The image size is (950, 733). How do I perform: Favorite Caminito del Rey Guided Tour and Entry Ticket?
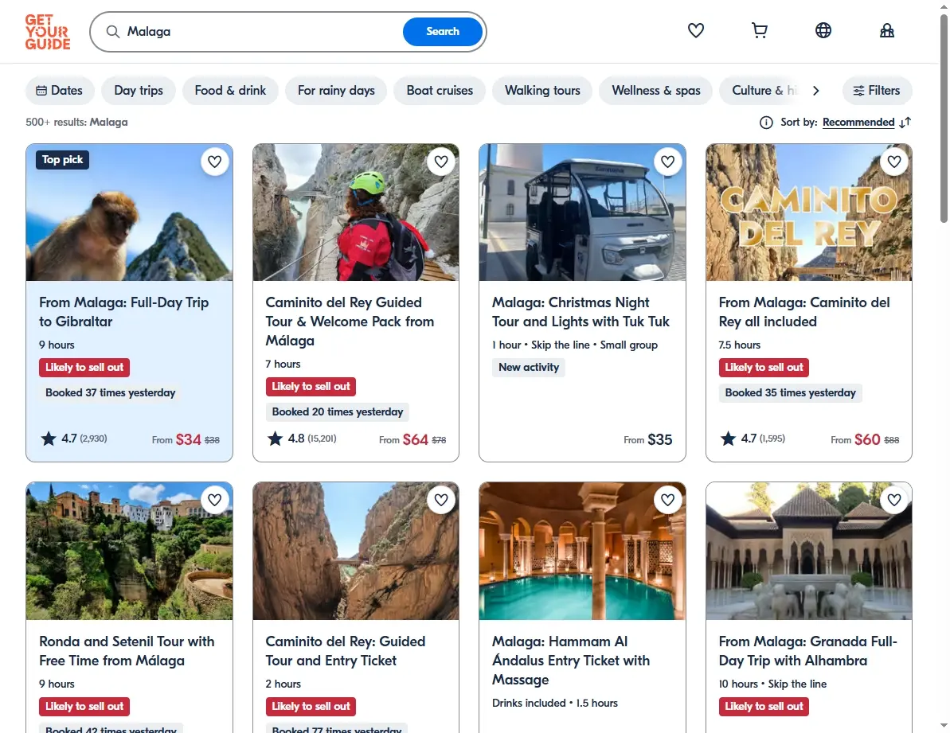441,500
